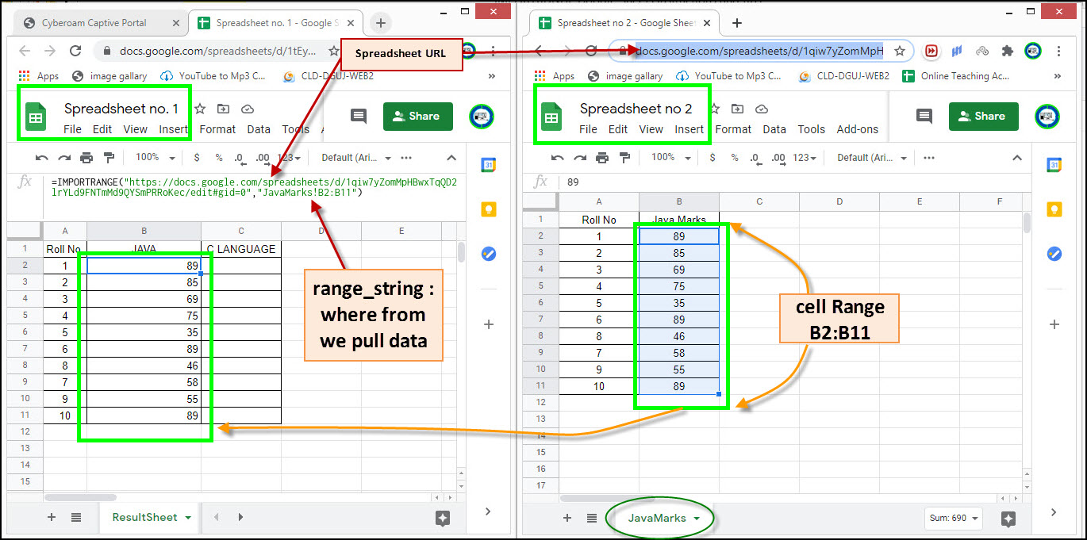Click the Decrease decimal places icon
1087x540 pixels.
point(757,157)
